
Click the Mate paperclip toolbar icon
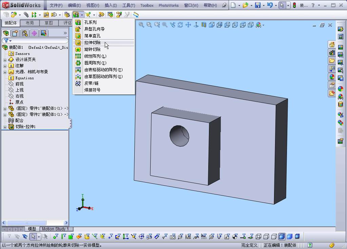coord(26,15)
